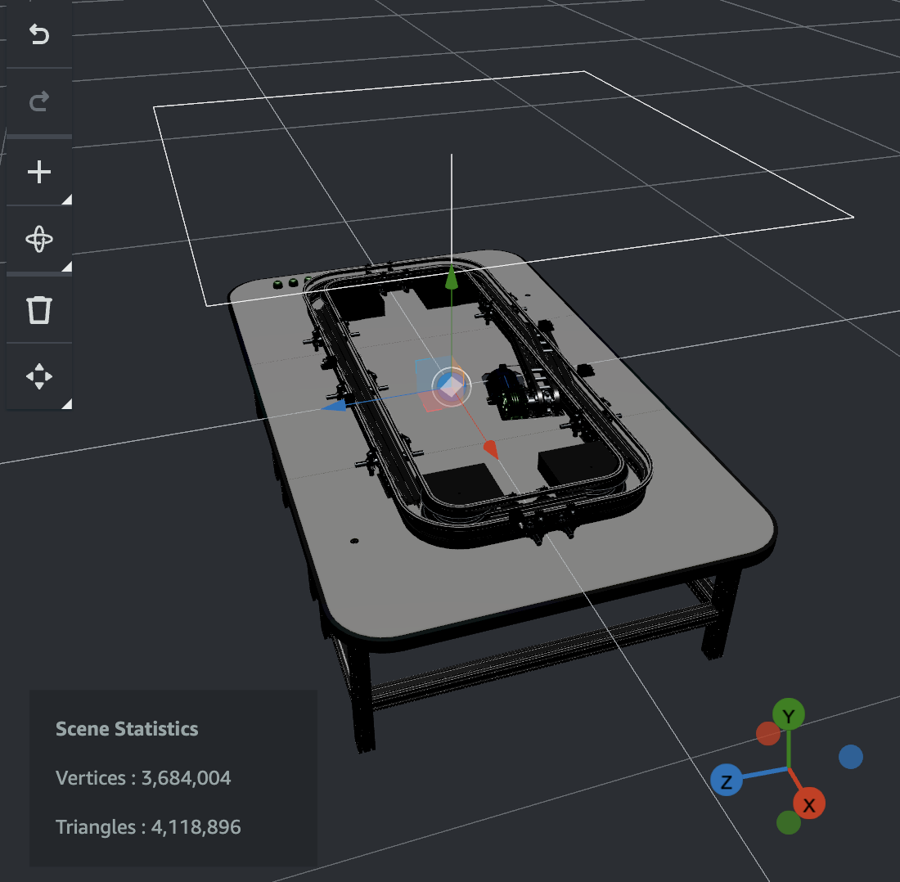900x882 pixels.
Task: Click the green Y axis ball on navigation gizmo
Action: click(788, 713)
